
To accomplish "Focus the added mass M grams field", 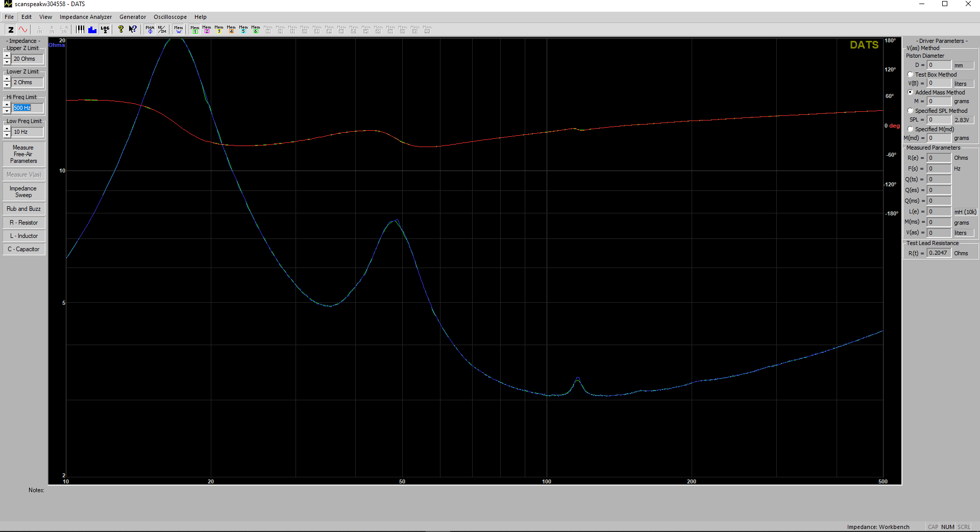I will [939, 101].
